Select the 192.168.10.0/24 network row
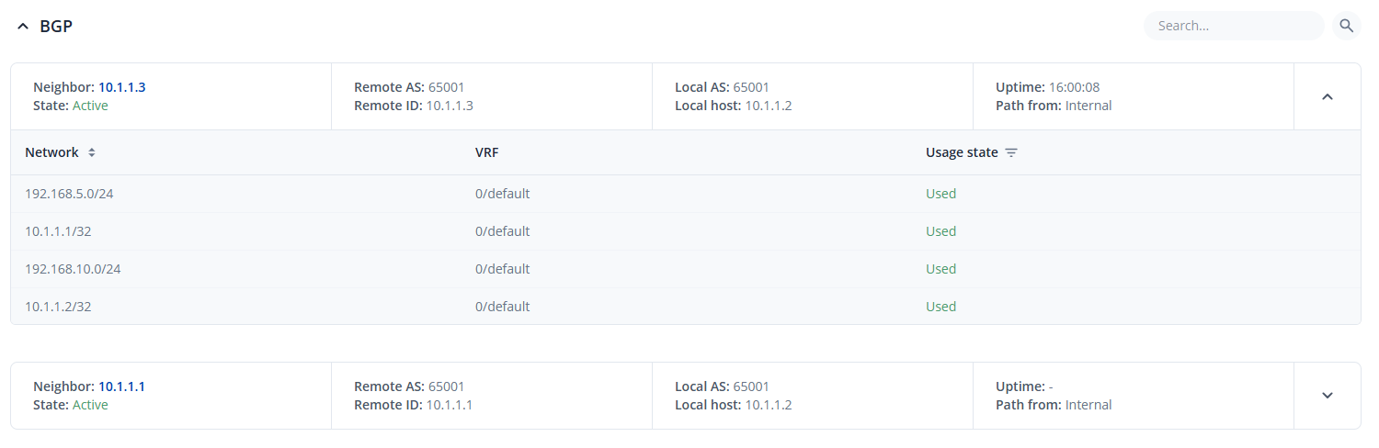The width and height of the screenshot is (1379, 448). [x=73, y=269]
